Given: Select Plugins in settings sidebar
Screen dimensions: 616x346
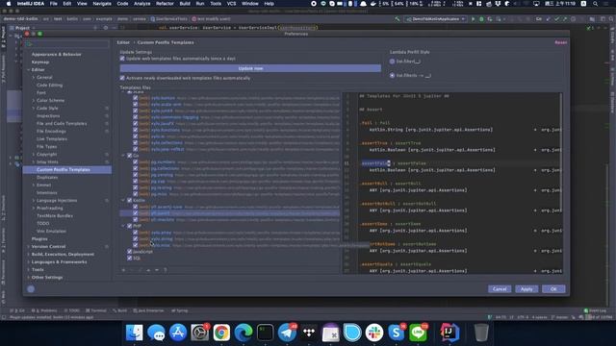Looking at the screenshot, I should point(39,239).
